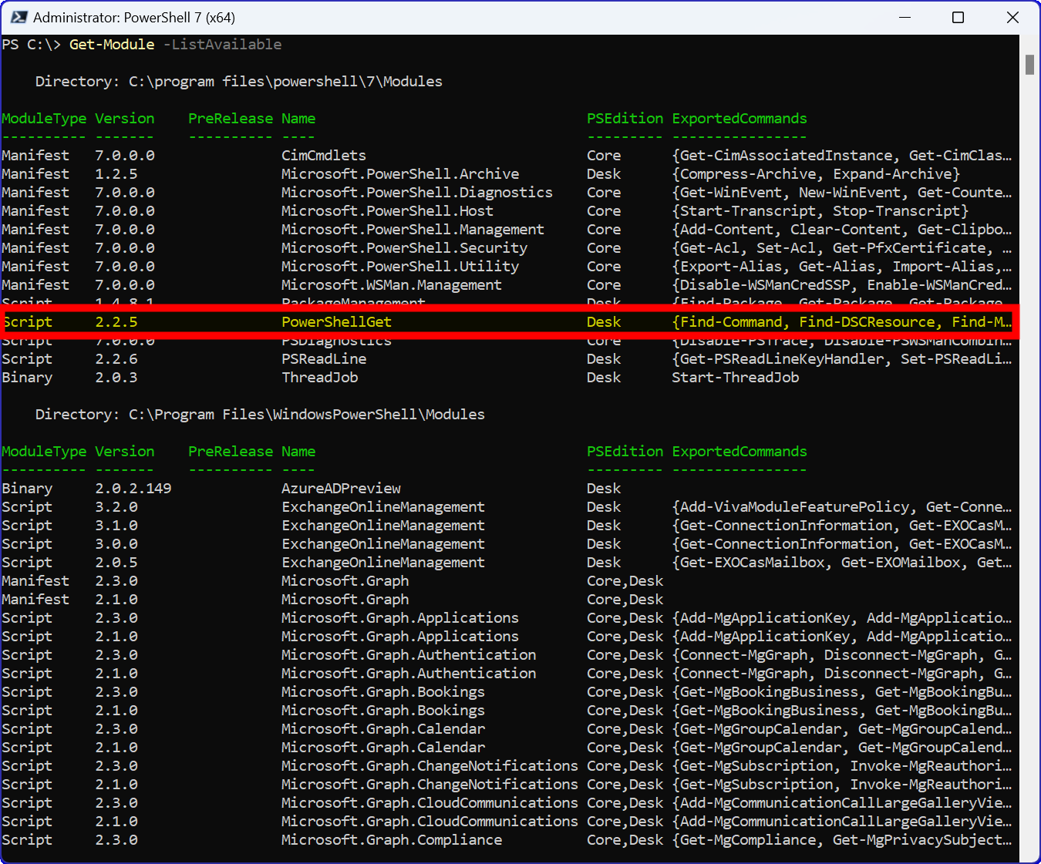This screenshot has width=1041, height=864.
Task: Click version '3.1.0' of ExchangeOnlineManagement
Action: pos(116,526)
